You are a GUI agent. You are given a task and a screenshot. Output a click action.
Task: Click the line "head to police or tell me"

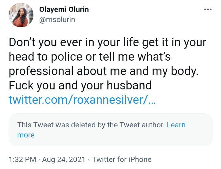pos(89,57)
